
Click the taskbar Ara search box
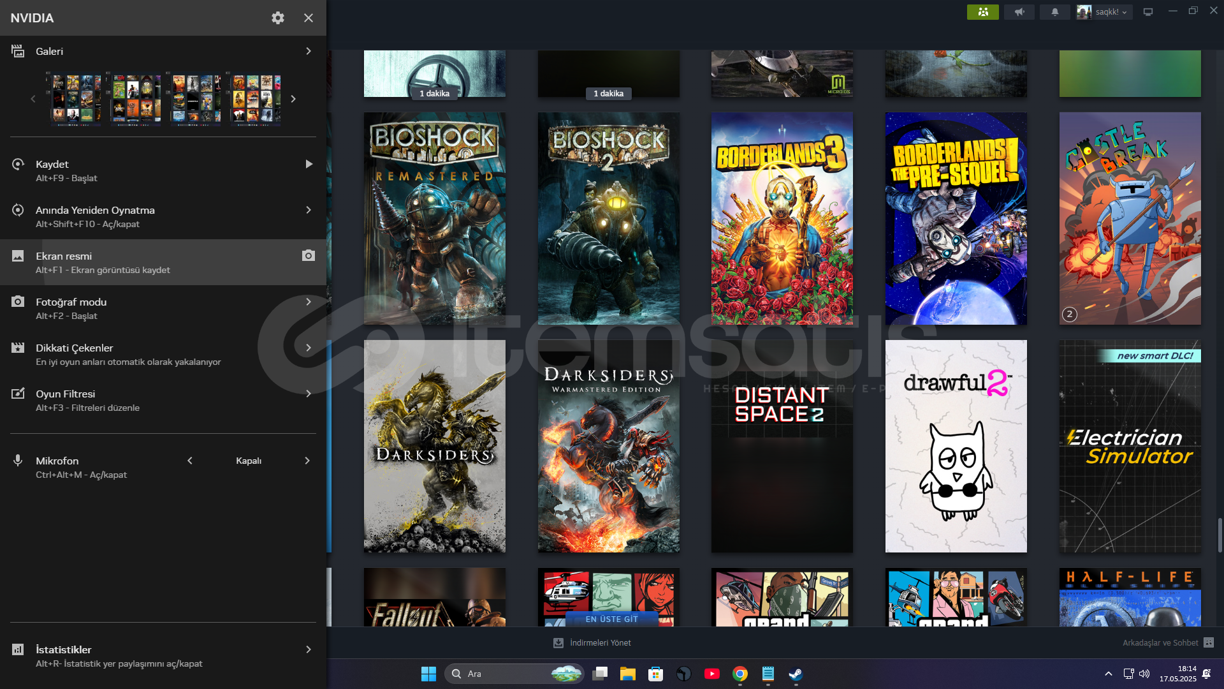click(x=514, y=674)
